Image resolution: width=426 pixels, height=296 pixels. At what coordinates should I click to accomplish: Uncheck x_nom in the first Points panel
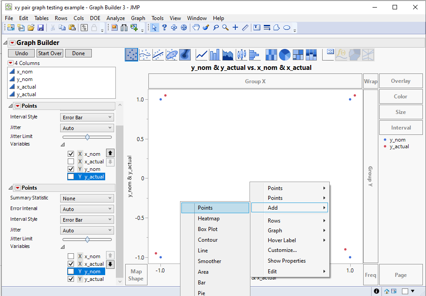pos(71,154)
